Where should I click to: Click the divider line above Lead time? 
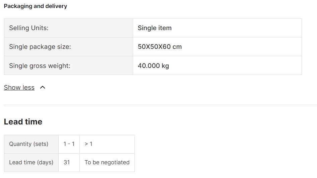pyautogui.click(x=161, y=105)
